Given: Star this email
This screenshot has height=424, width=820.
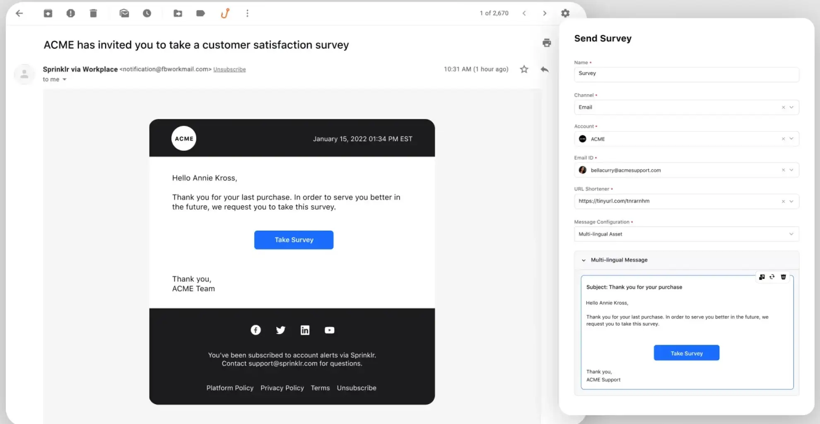Looking at the screenshot, I should (x=524, y=69).
